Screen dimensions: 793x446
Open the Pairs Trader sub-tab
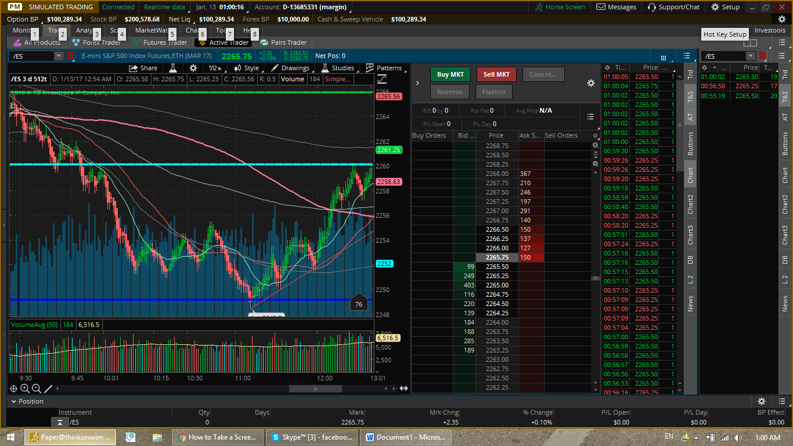coord(283,42)
